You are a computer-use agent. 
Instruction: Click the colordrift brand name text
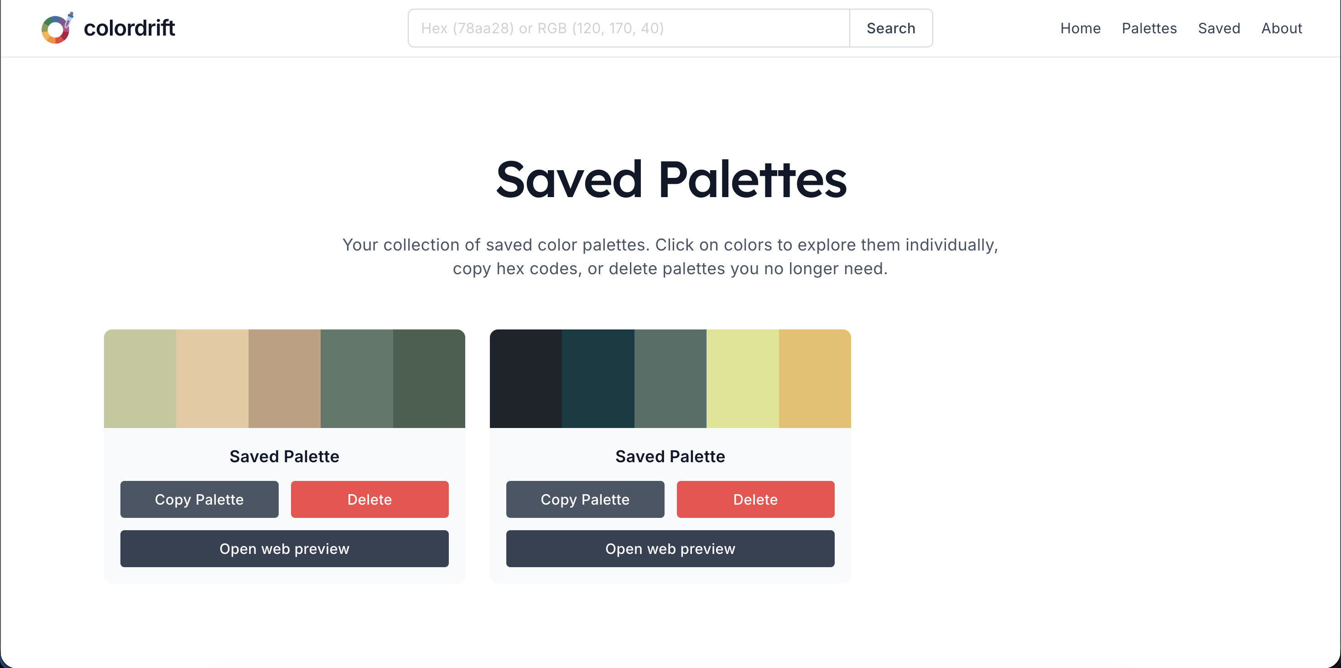[x=129, y=28]
